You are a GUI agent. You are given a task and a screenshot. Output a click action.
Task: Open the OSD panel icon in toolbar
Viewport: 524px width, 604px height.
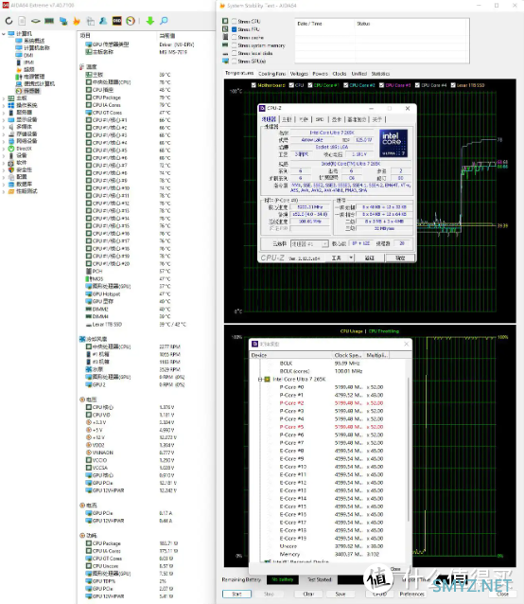(x=117, y=21)
